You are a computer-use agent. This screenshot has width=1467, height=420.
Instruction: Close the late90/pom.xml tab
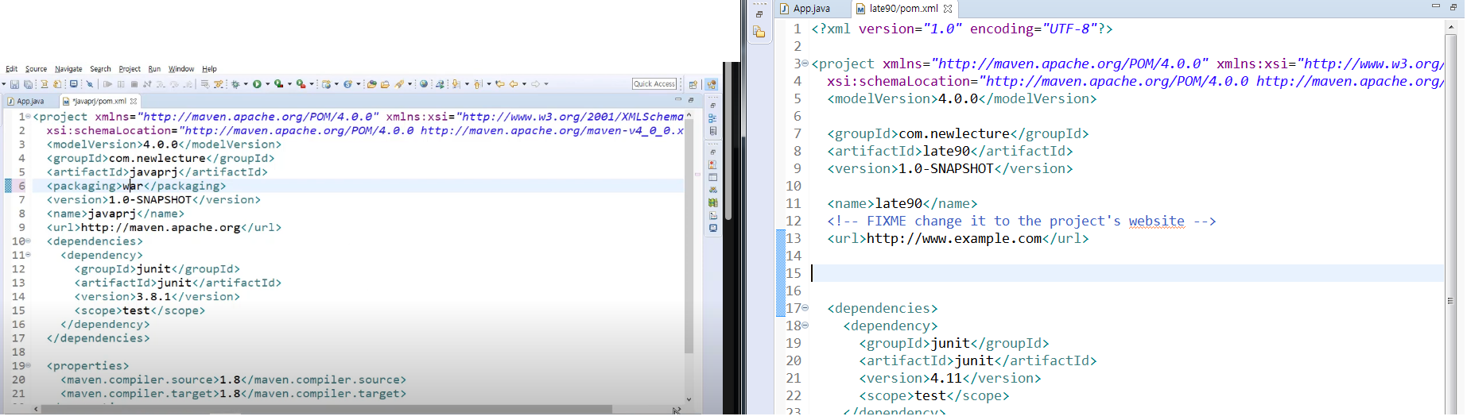[x=948, y=9]
